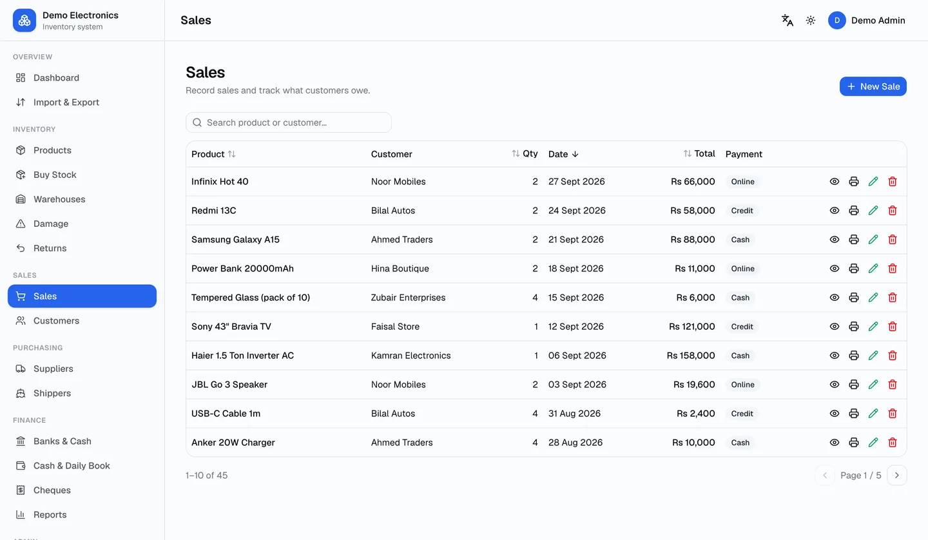The image size is (928, 540).
Task: Open the Demo Admin user menu
Action: click(x=867, y=21)
